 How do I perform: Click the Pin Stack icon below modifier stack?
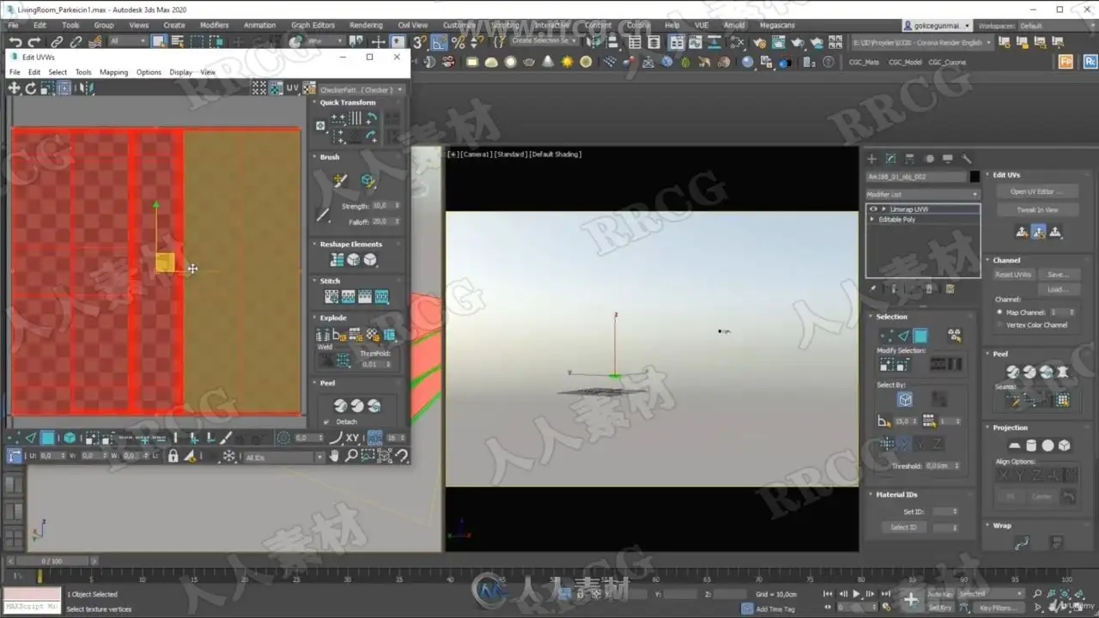(873, 289)
